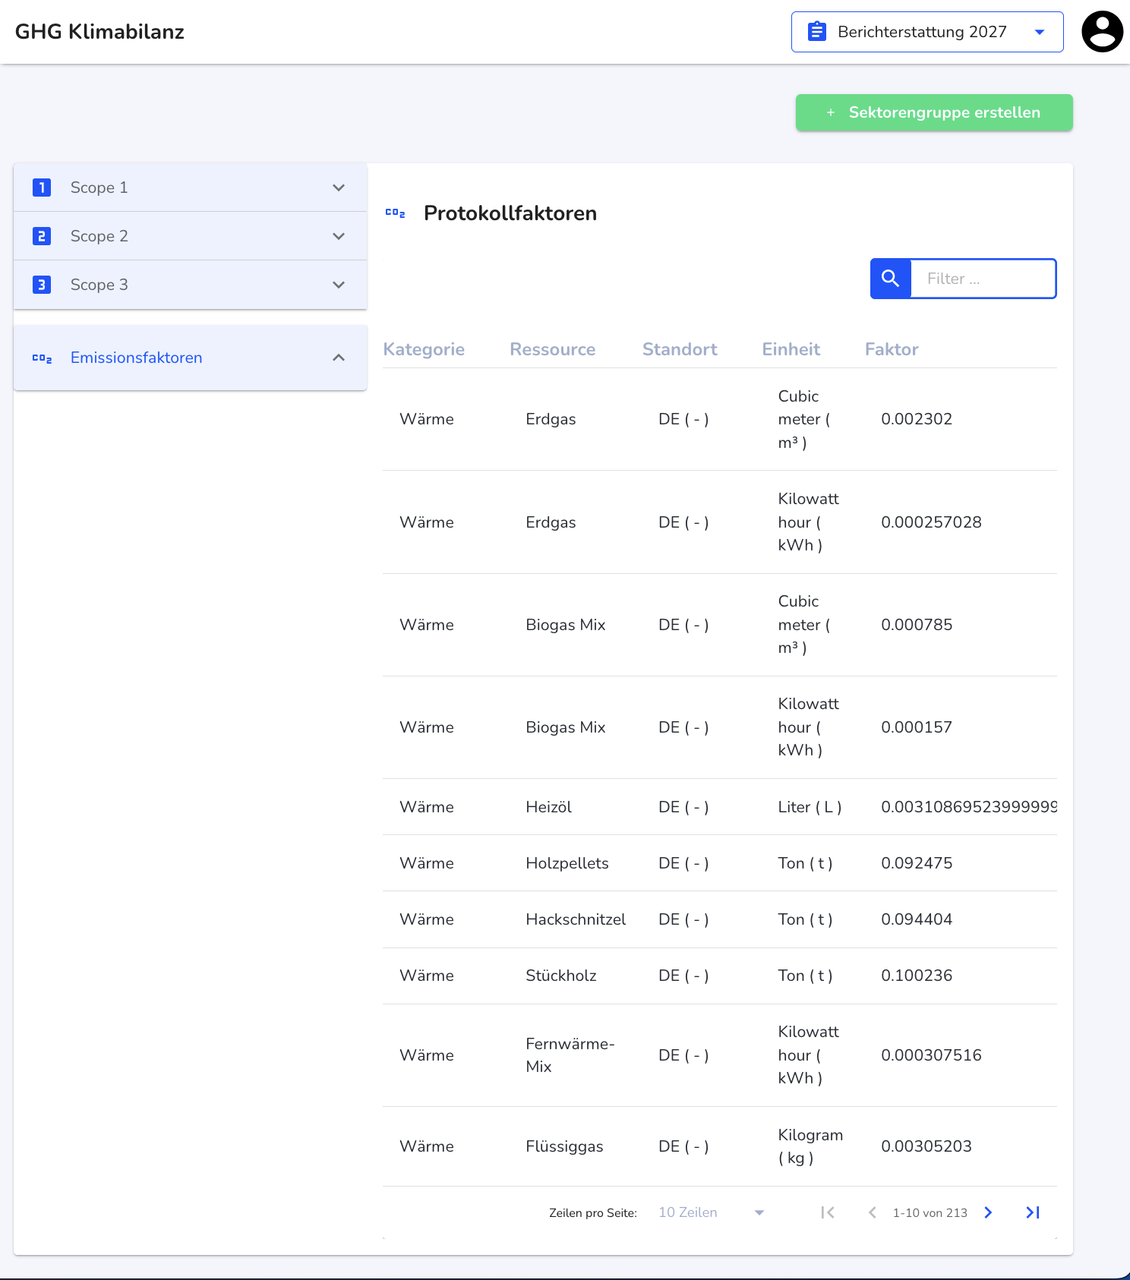Click the factor value 0.000257028

931,522
